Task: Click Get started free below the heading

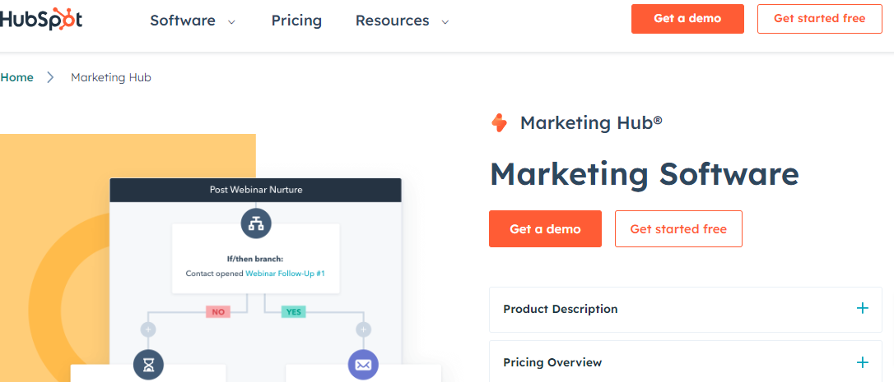Action: 678,229
